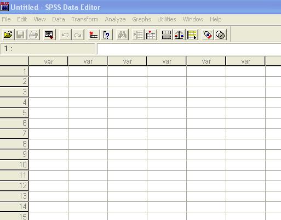Click the Redo arrow icon
281x220 pixels.
(x=78, y=35)
